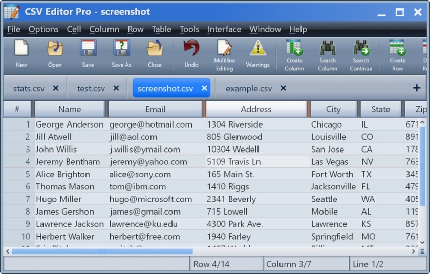Close the test.csv tab

116,88
